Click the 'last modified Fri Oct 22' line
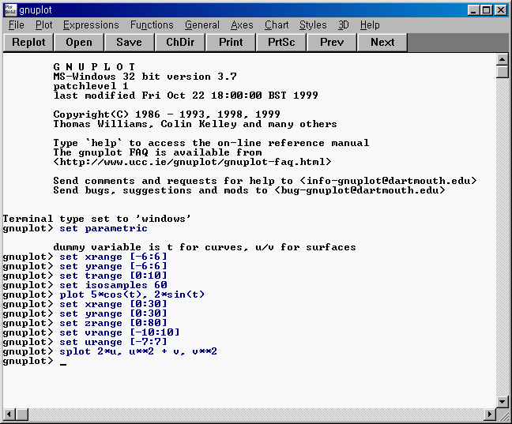Viewport: 512px width, 424px height. pyautogui.click(x=186, y=96)
